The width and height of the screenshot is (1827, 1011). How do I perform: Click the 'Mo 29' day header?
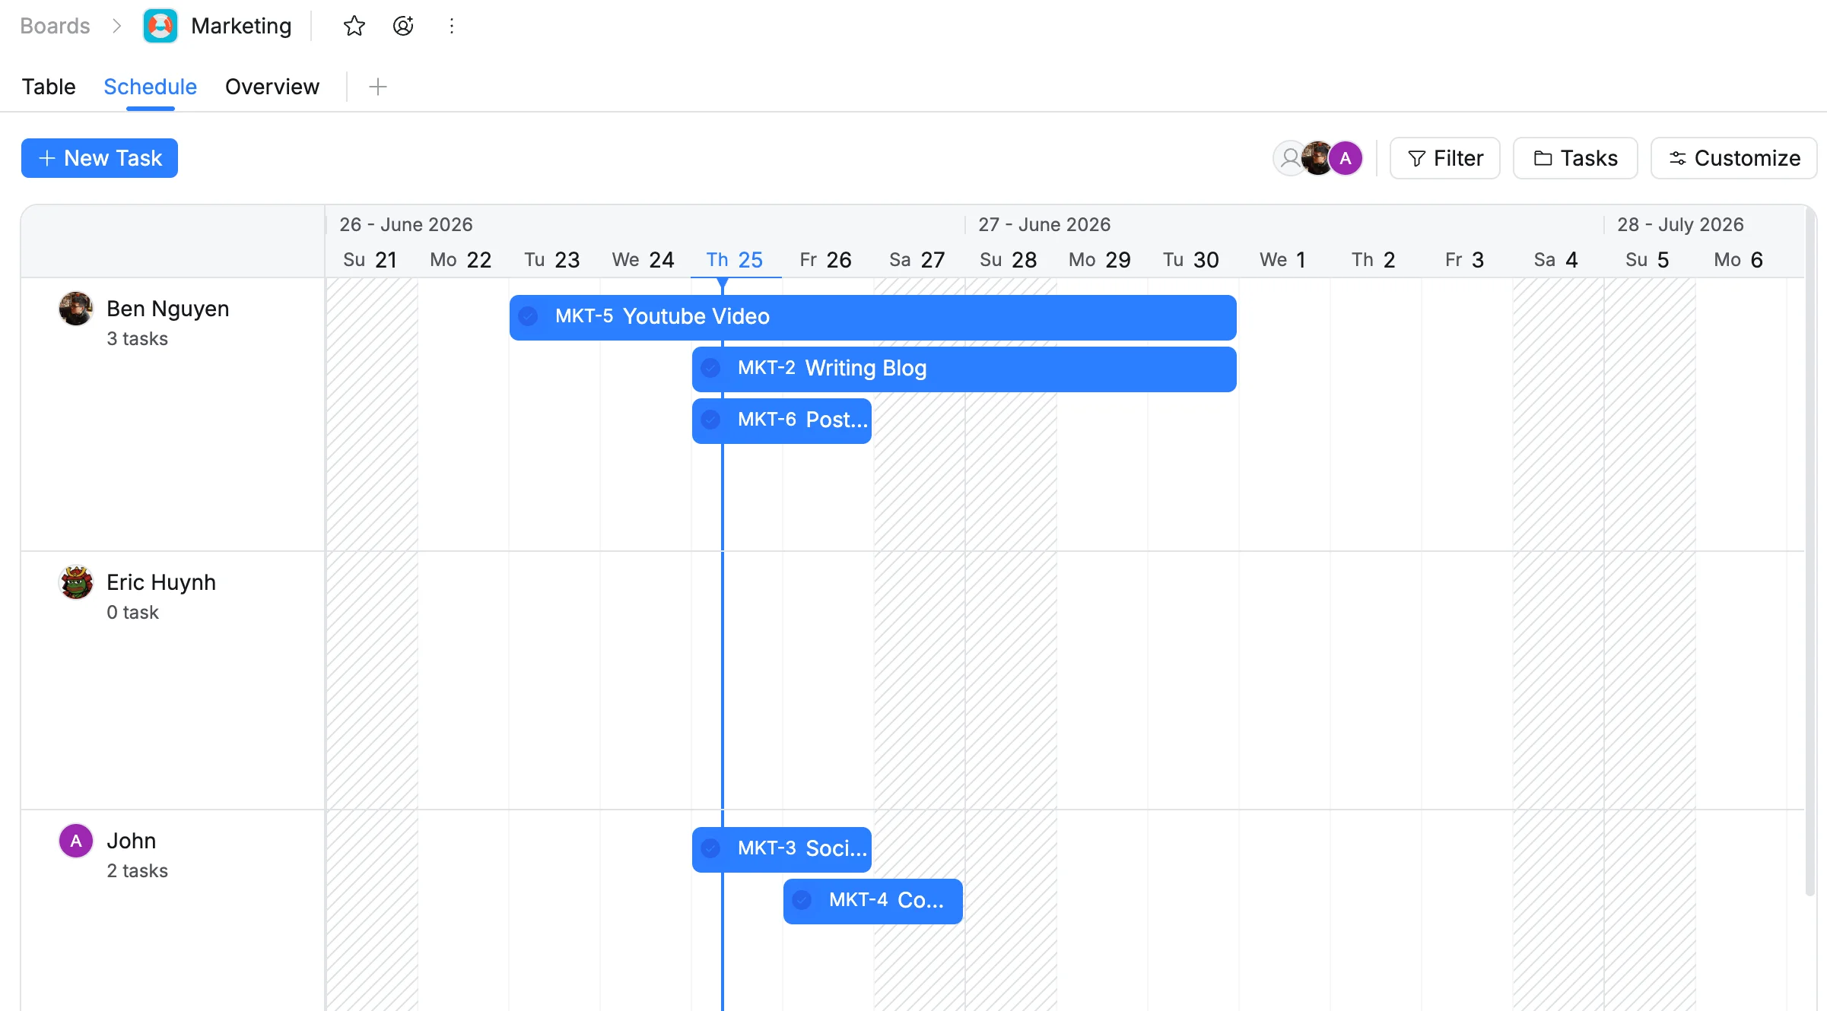click(1100, 260)
